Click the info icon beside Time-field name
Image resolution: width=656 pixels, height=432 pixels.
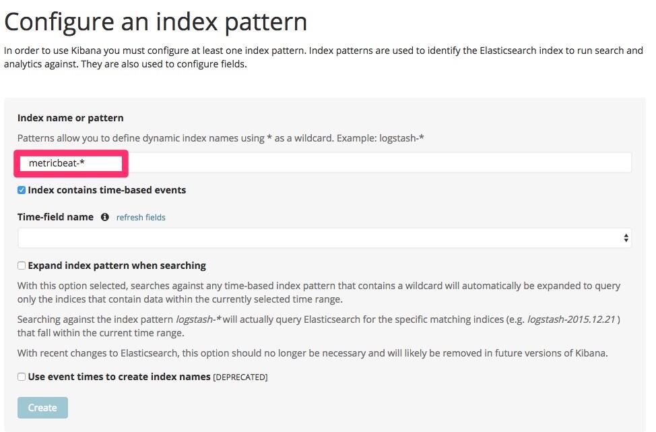click(105, 217)
